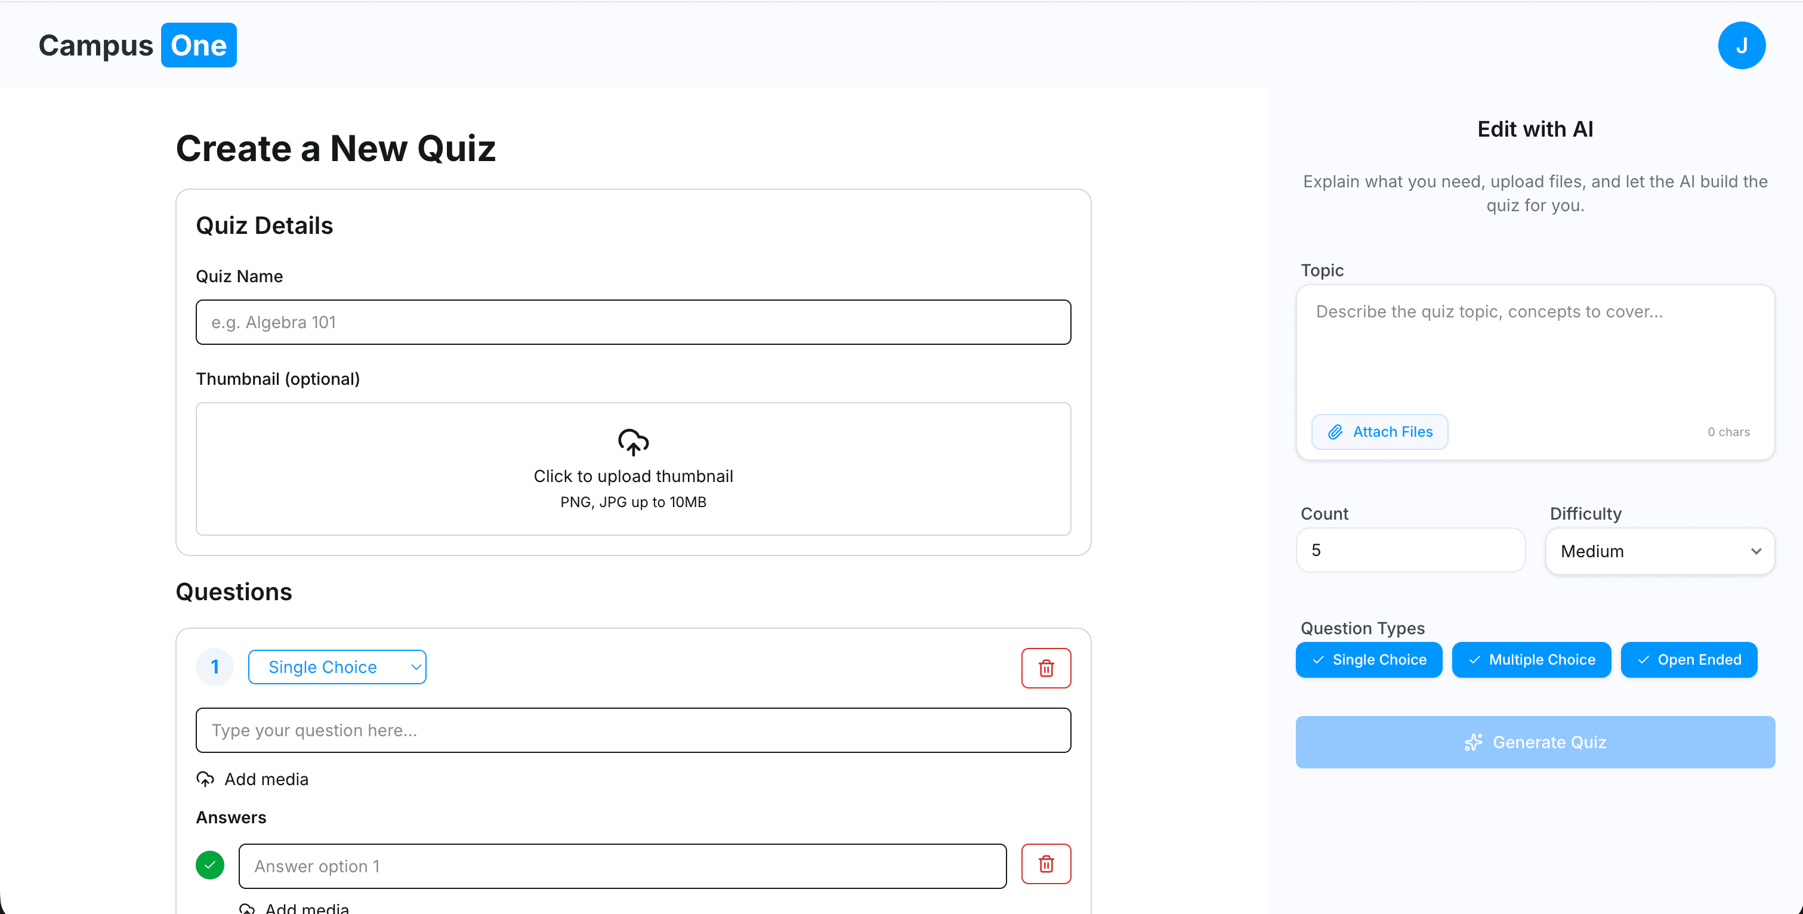Screen dimensions: 1803x914
Task: Click the question Count field
Action: click(1410, 550)
